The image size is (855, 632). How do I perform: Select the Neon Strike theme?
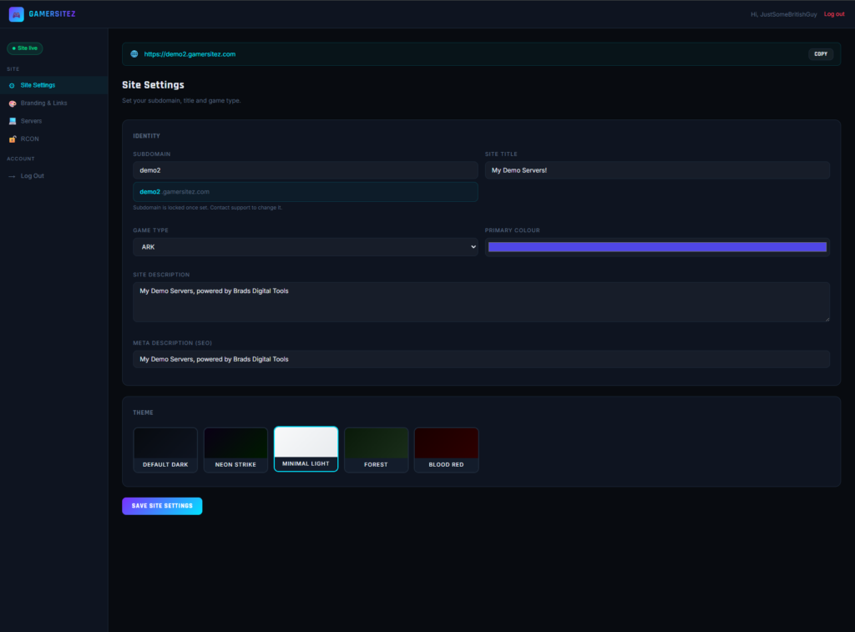[x=235, y=450]
